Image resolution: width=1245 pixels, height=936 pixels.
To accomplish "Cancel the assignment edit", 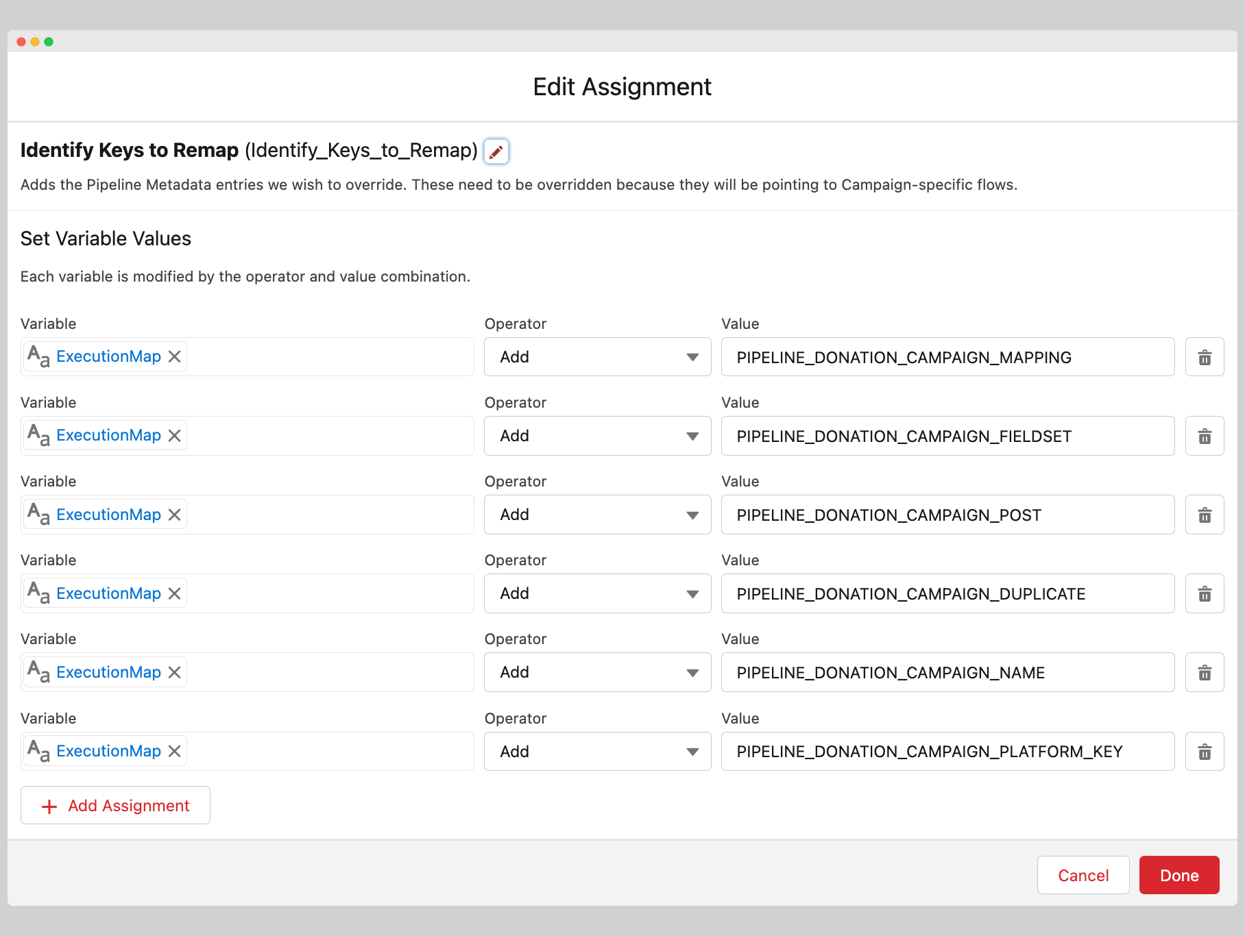I will click(1083, 875).
